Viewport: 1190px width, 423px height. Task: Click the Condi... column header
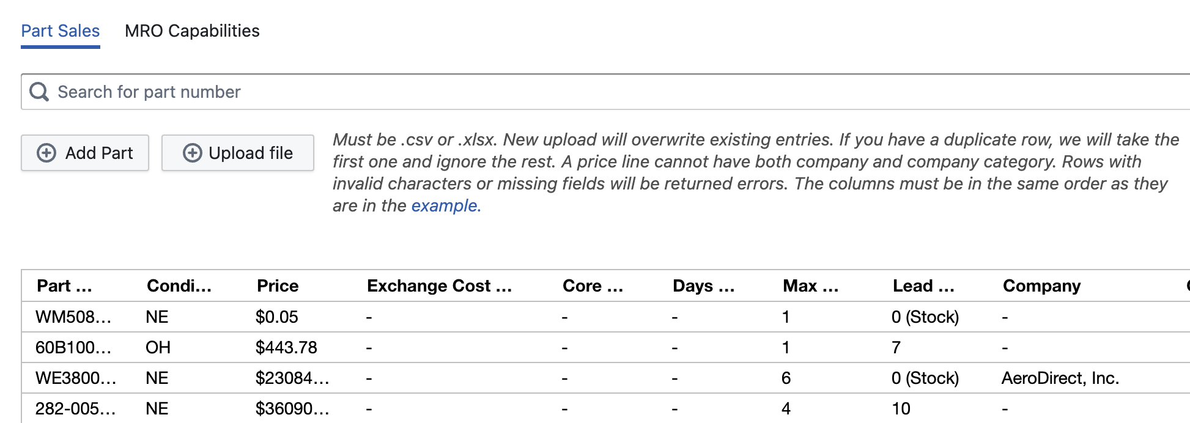point(179,285)
